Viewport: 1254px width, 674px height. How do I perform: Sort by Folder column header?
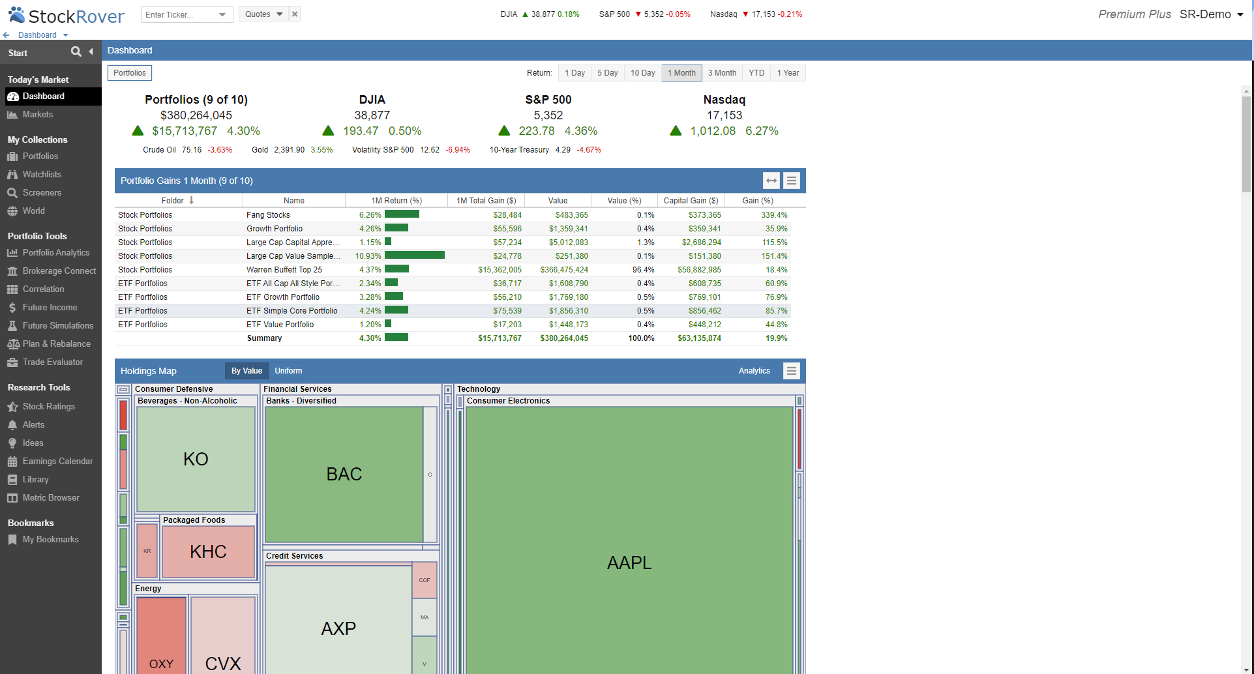[x=178, y=201]
